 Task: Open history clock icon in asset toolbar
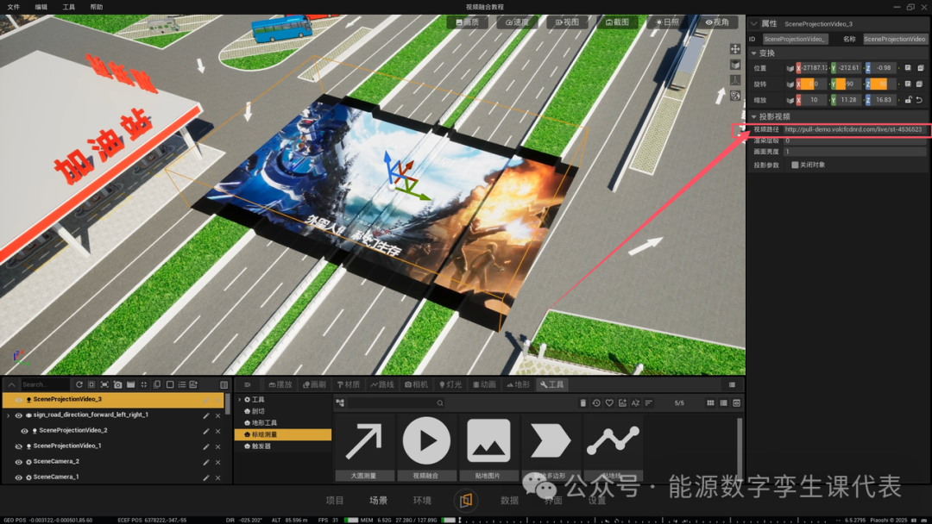[x=596, y=403]
